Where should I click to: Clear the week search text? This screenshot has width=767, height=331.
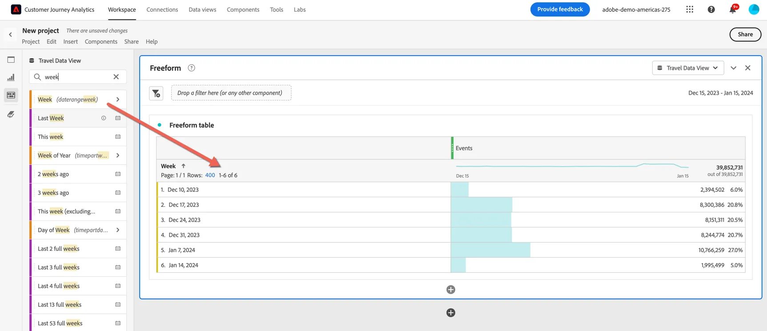(116, 77)
